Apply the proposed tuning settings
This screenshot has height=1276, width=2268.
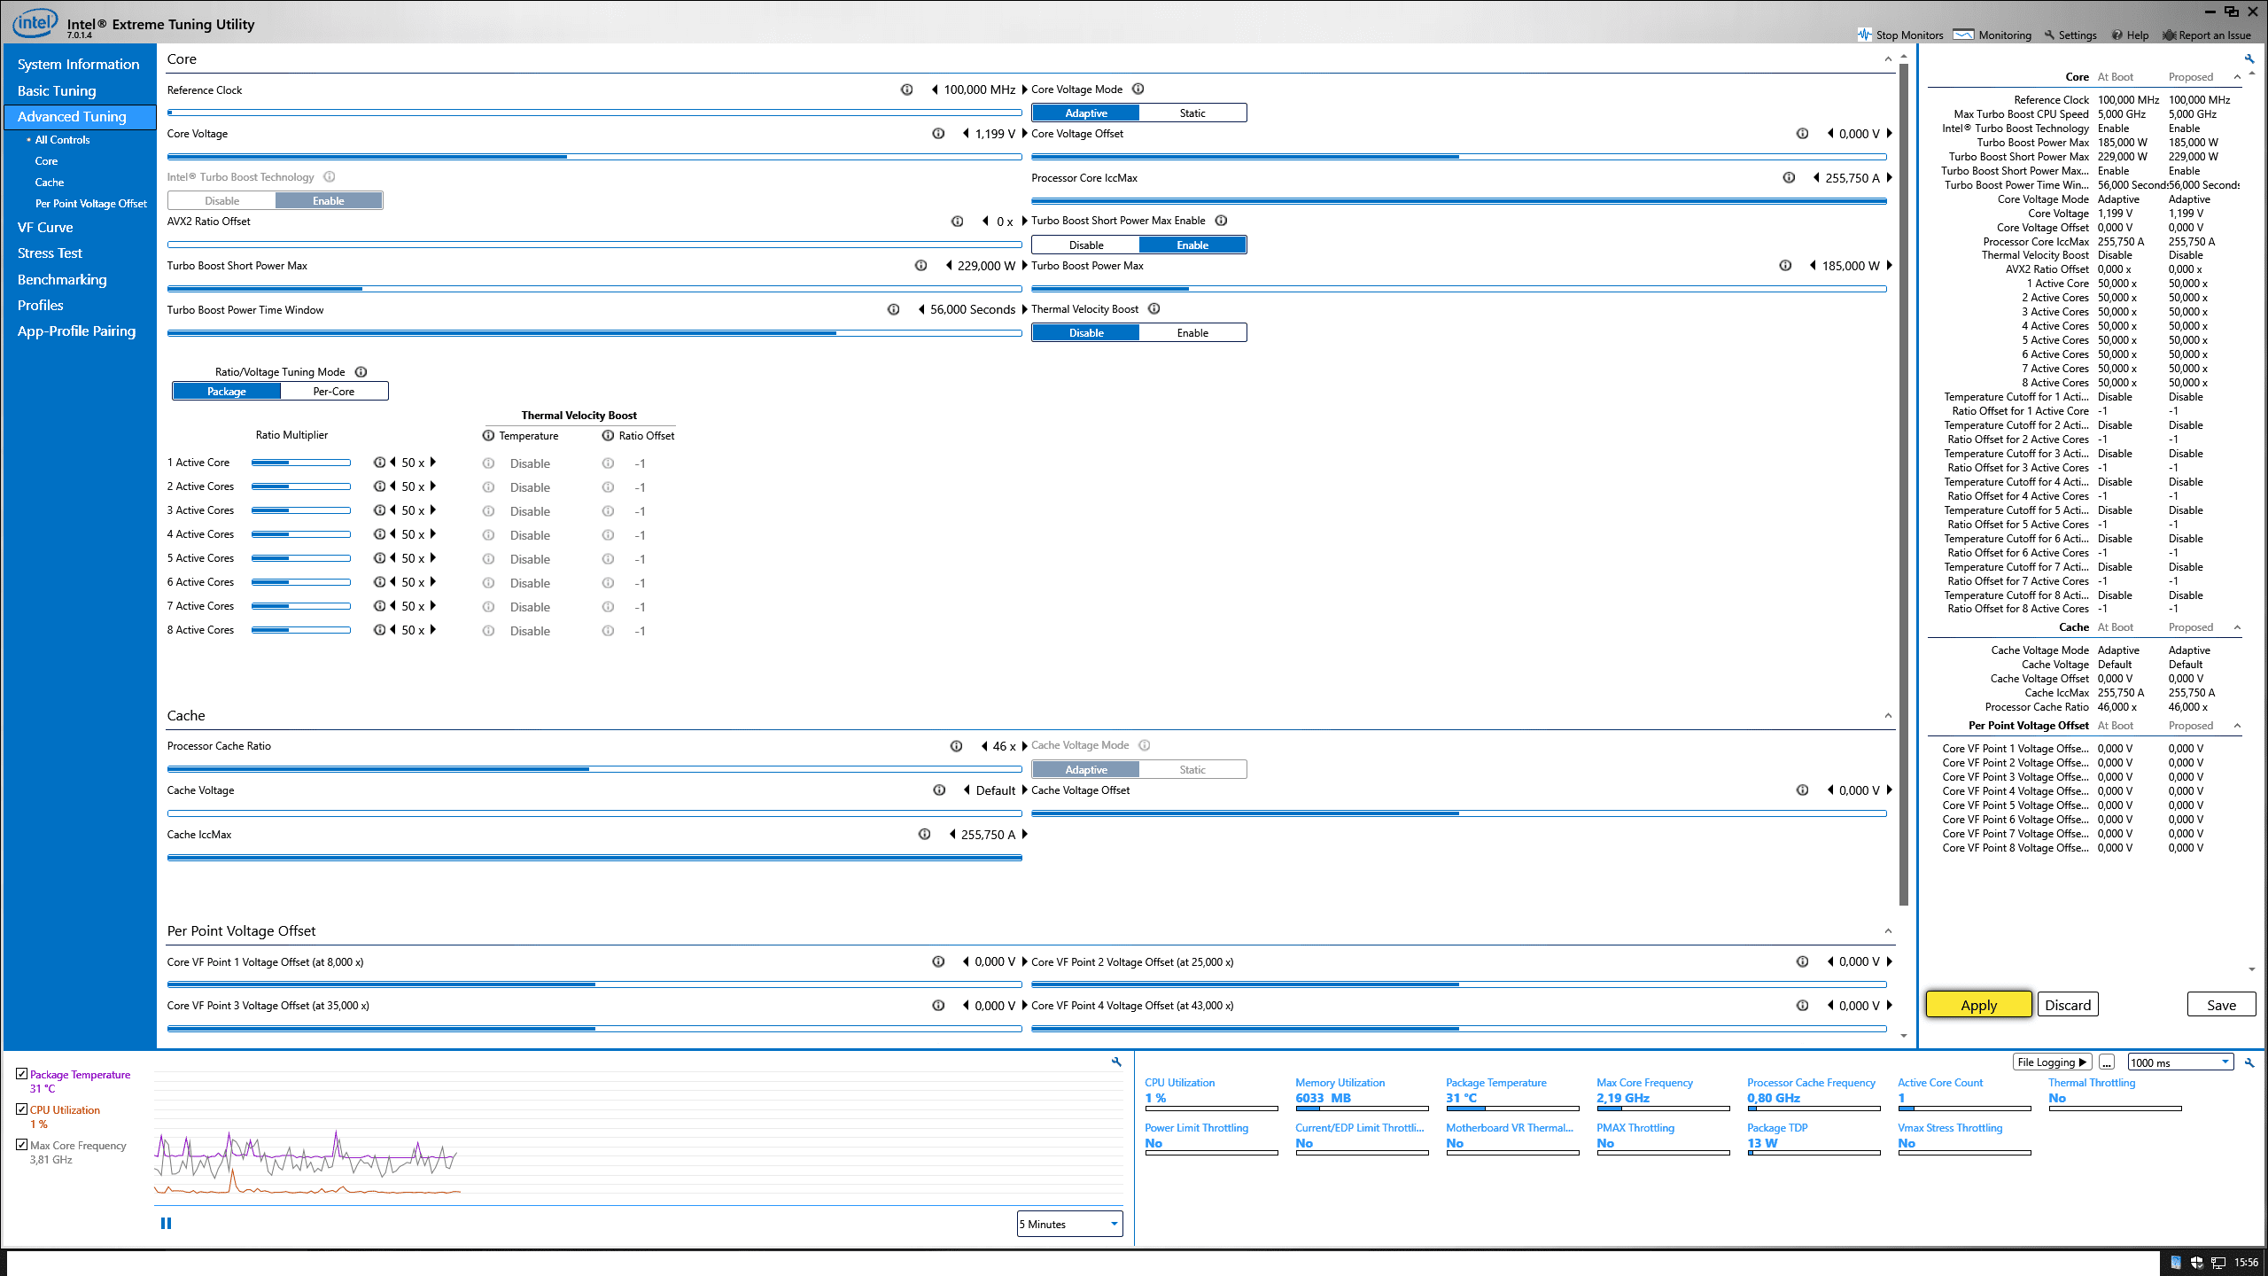(1978, 1004)
